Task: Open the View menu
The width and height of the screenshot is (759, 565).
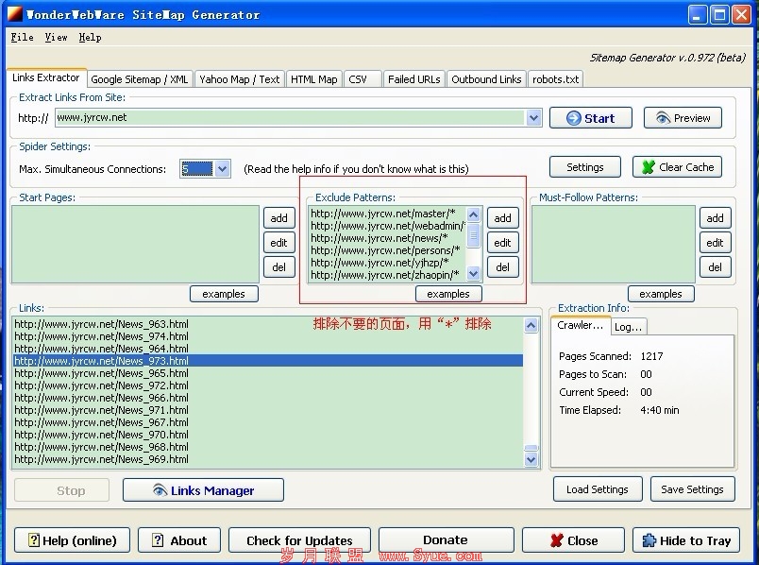Action: tap(56, 37)
